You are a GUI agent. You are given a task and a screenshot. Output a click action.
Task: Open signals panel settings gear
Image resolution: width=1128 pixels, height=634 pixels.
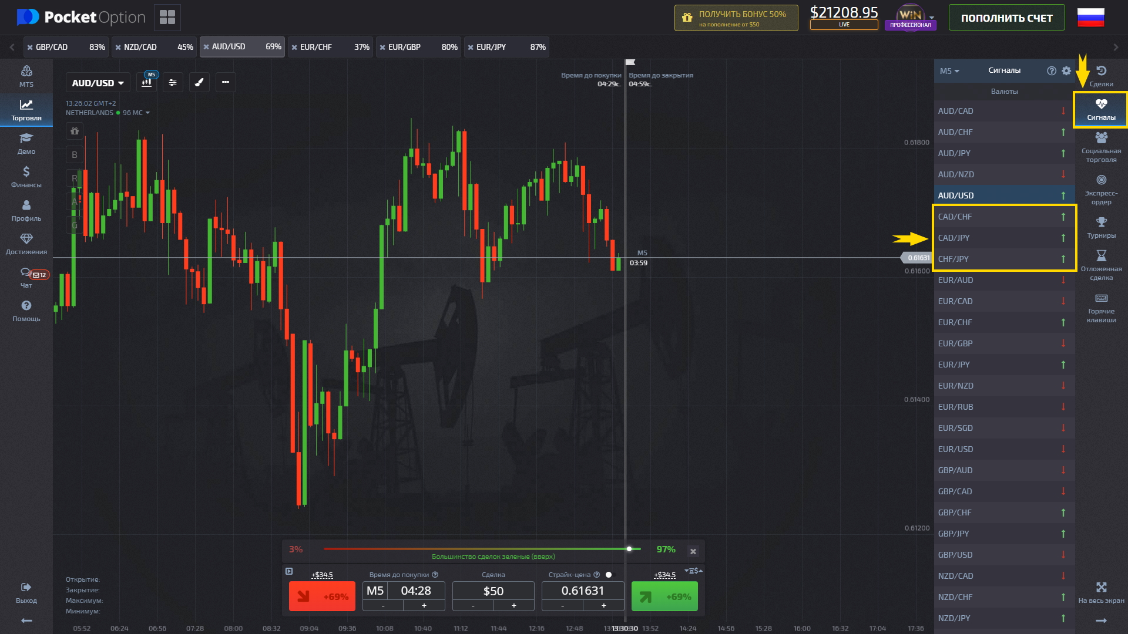coord(1066,70)
